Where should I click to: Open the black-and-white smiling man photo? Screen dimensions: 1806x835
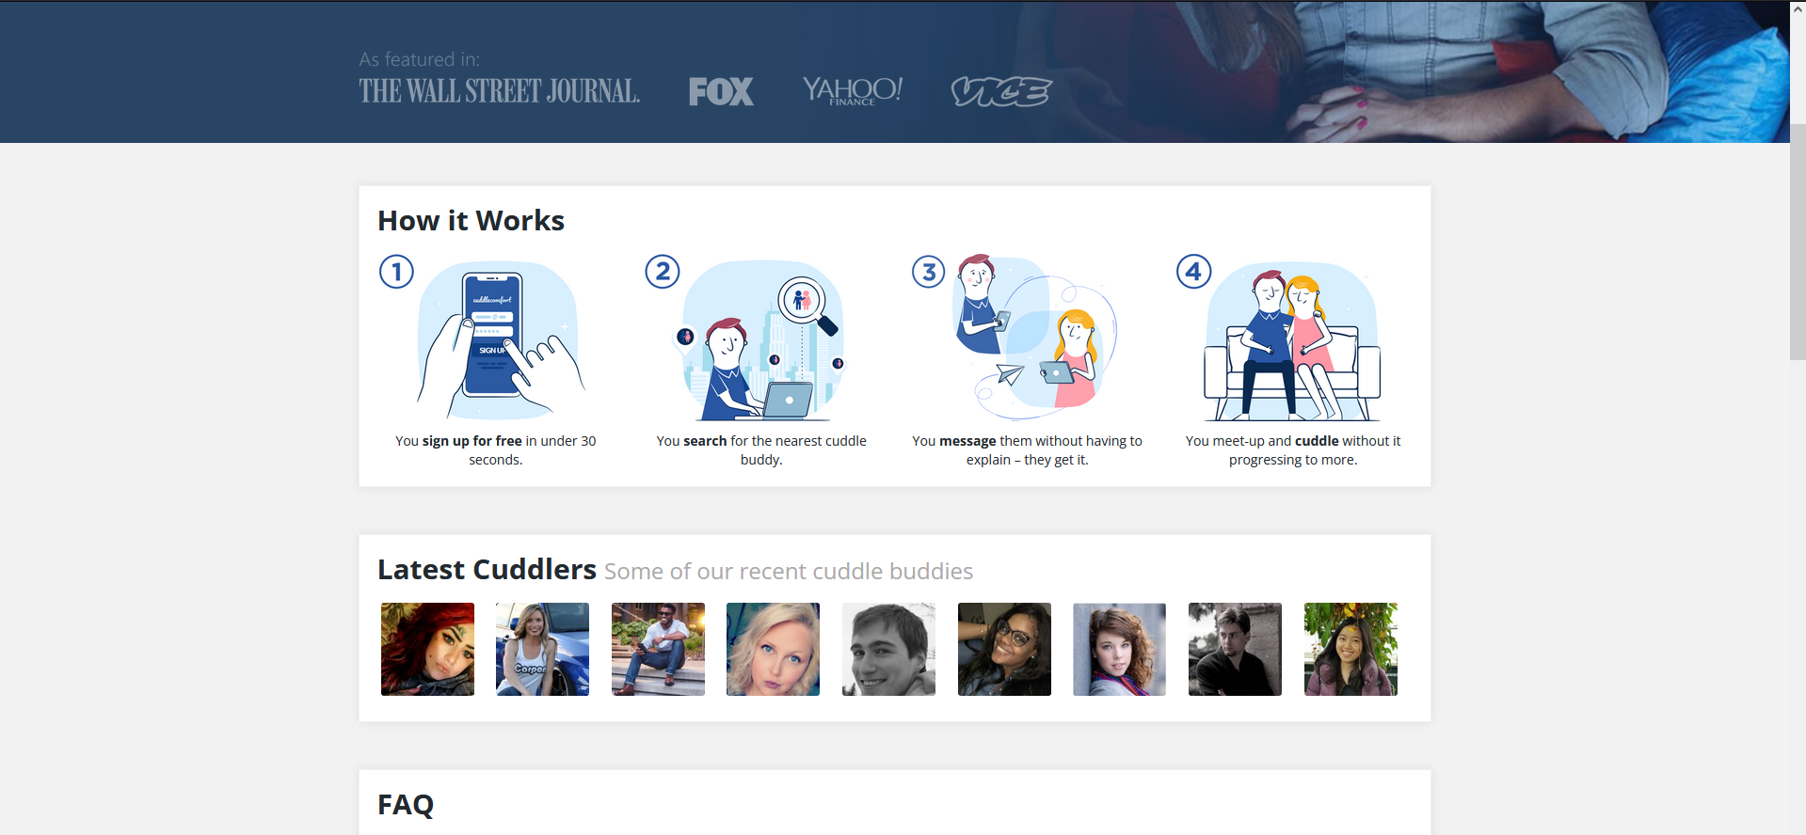click(x=888, y=649)
